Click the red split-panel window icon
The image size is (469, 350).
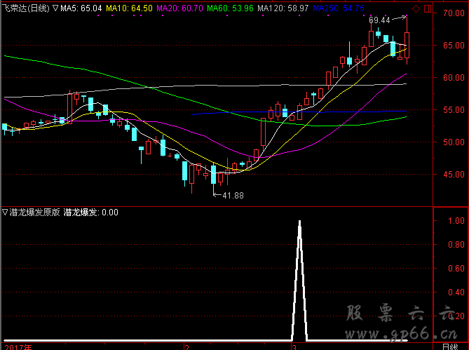point(428,8)
